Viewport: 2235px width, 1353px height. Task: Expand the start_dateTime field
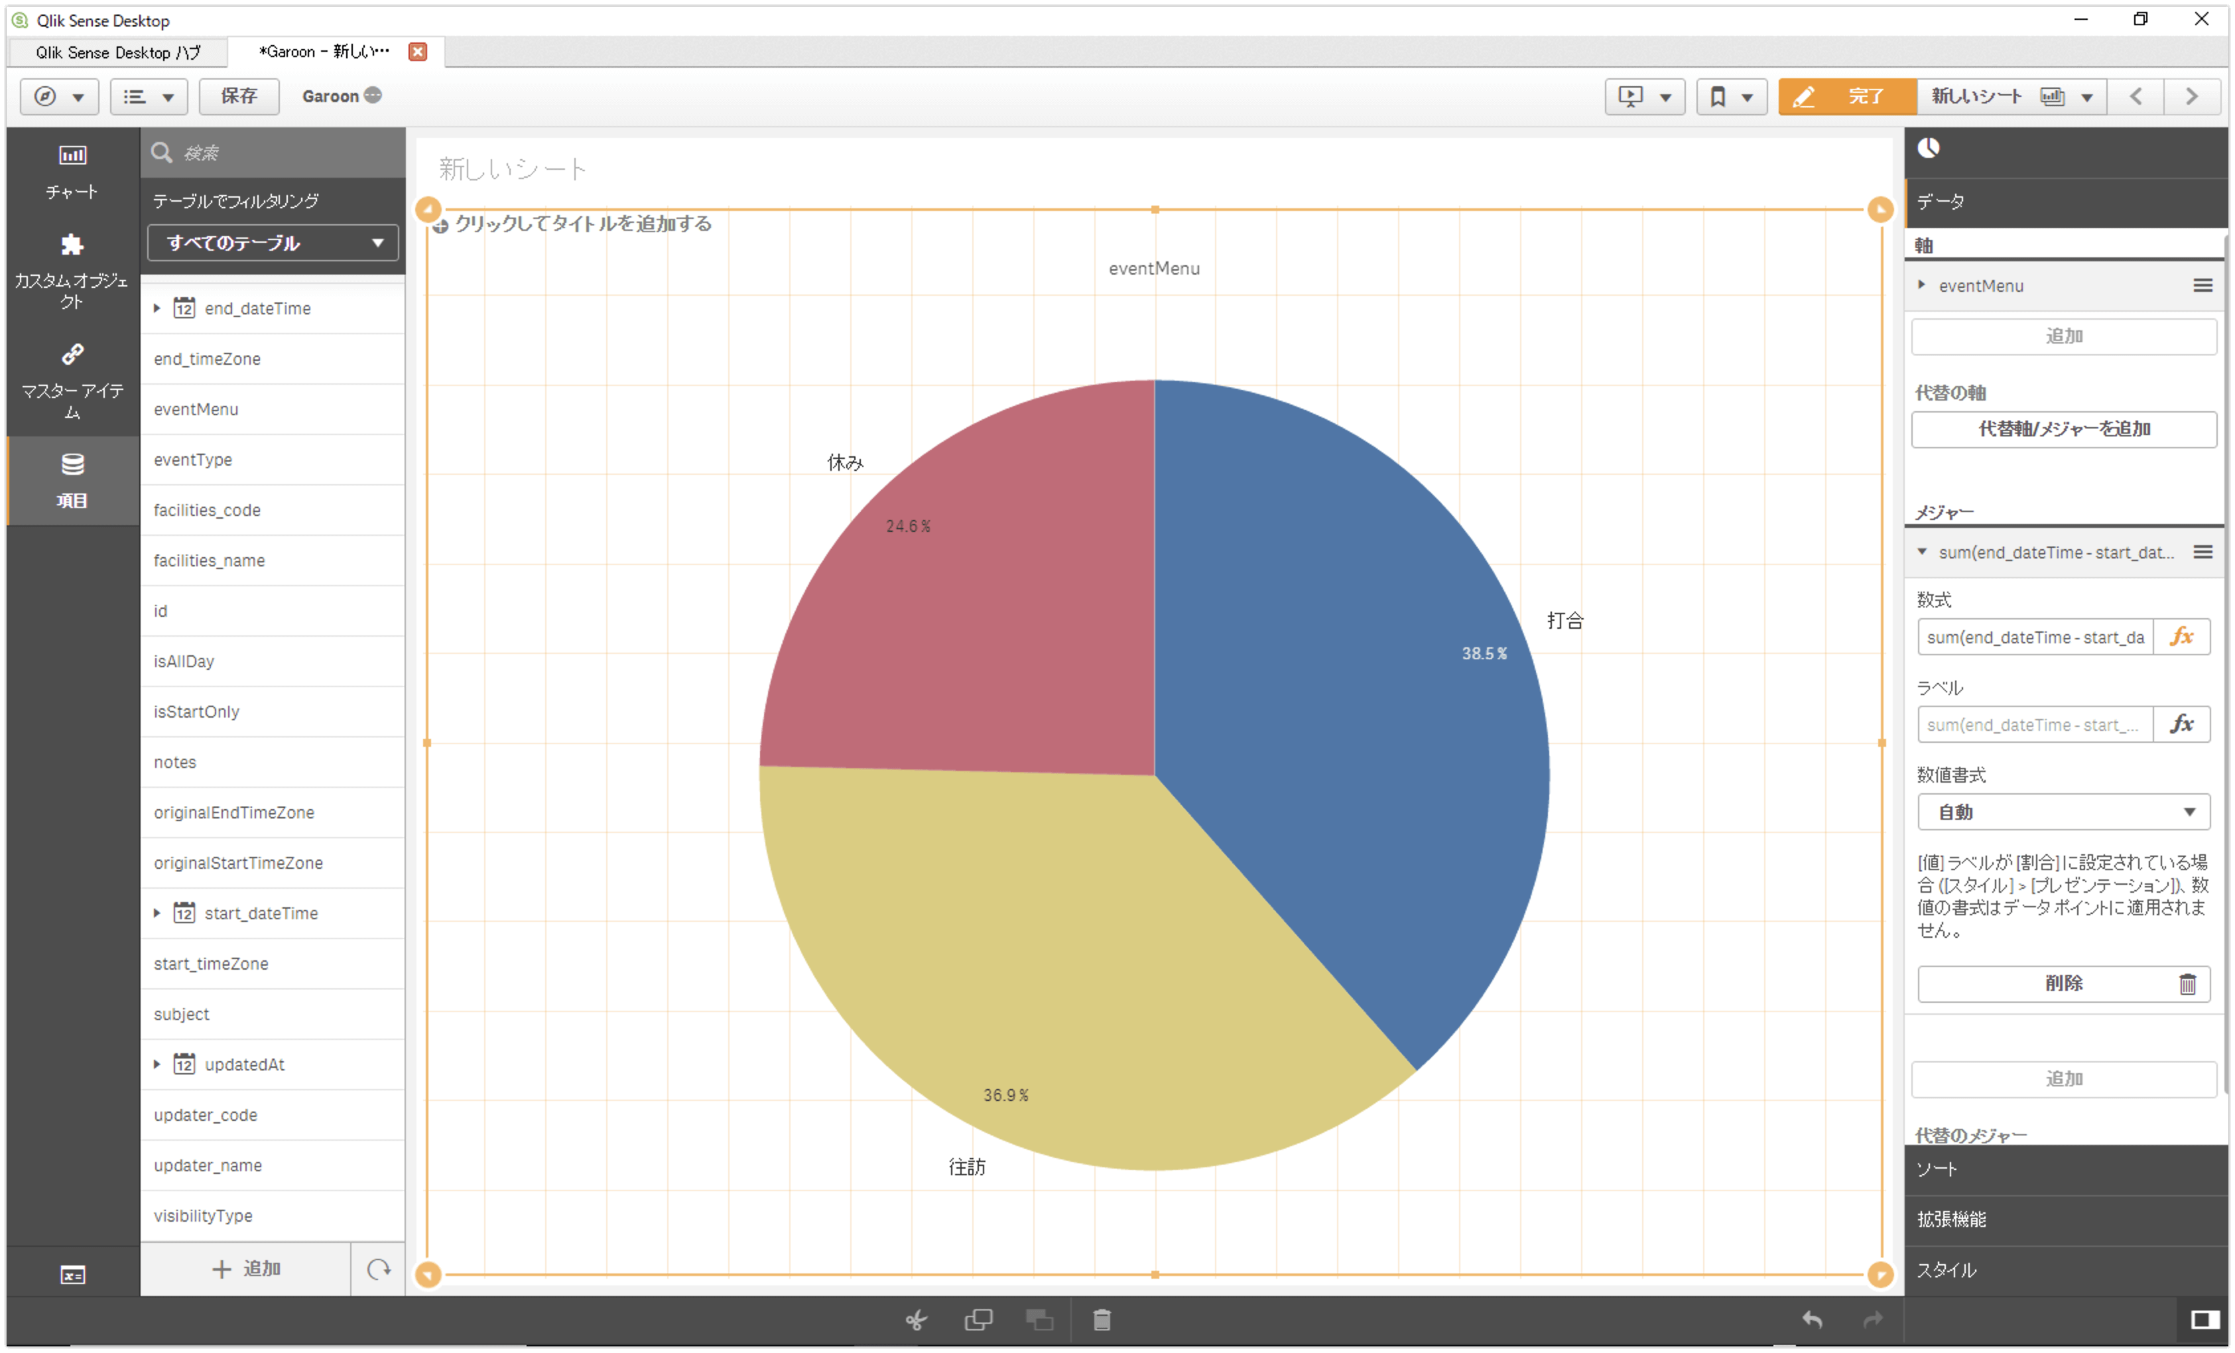pos(157,913)
